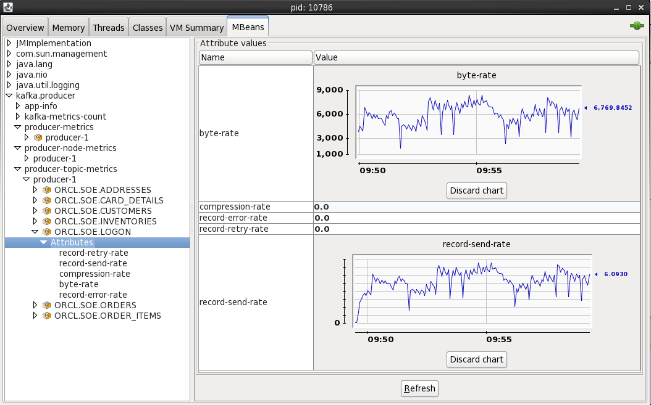Discard the byte-rate chart
This screenshot has height=405, width=651.
pos(476,190)
